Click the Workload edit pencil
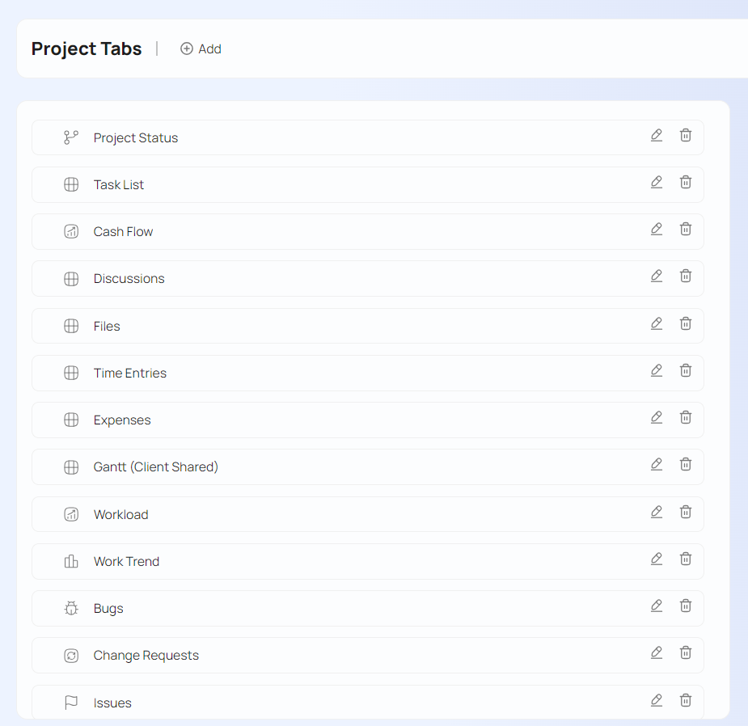748x726 pixels. click(x=657, y=513)
